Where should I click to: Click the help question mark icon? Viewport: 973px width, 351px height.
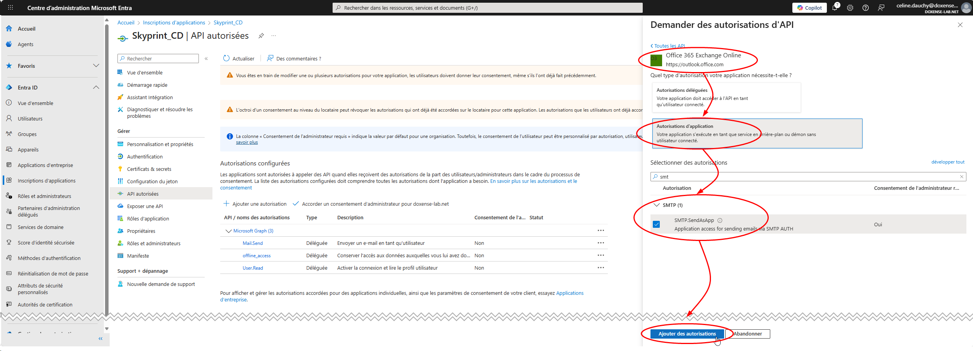pos(866,8)
